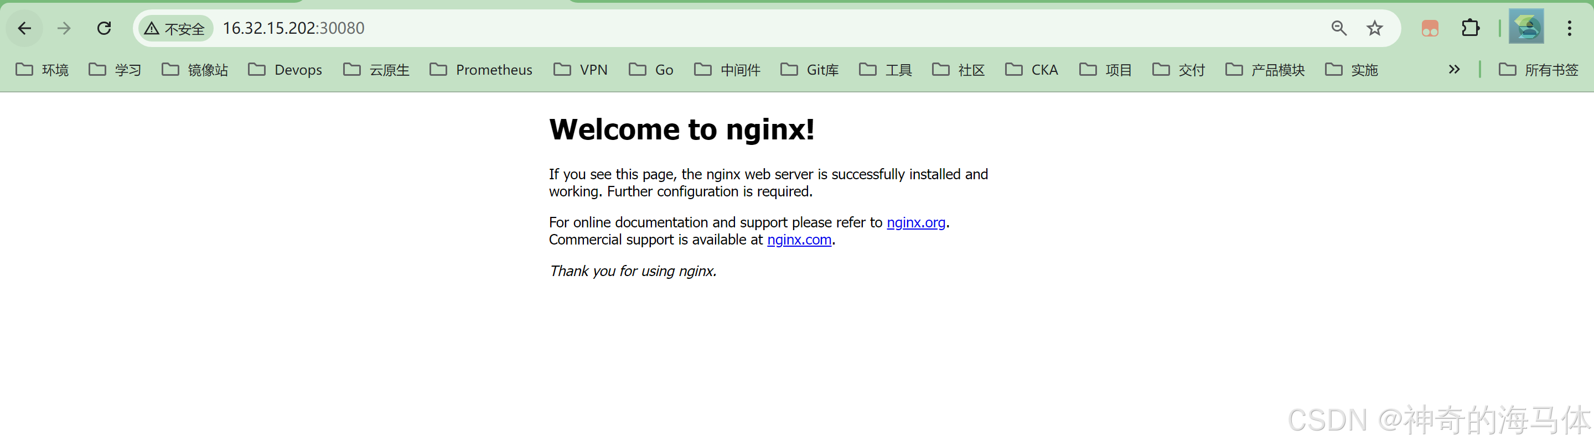Open the zoom magnifier icon in address bar
Image resolution: width=1594 pixels, height=447 pixels.
point(1338,28)
